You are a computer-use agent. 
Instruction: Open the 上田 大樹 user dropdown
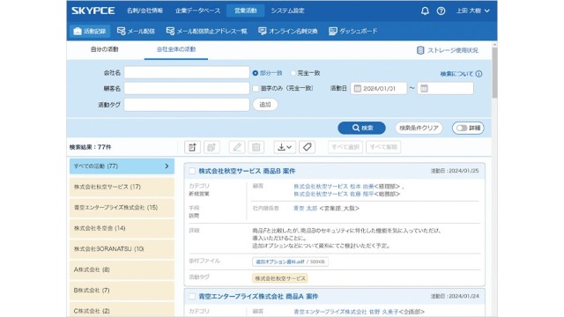click(x=472, y=11)
